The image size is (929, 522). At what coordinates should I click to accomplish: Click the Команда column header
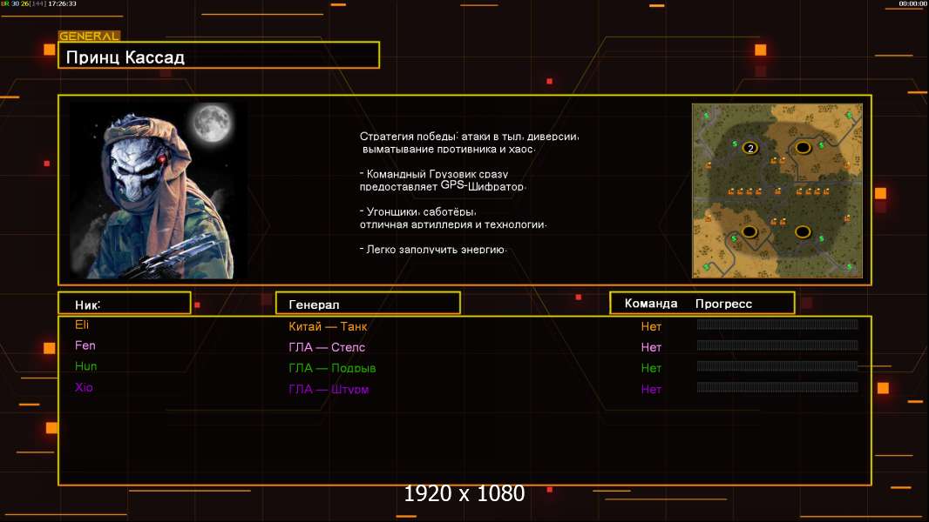click(650, 304)
